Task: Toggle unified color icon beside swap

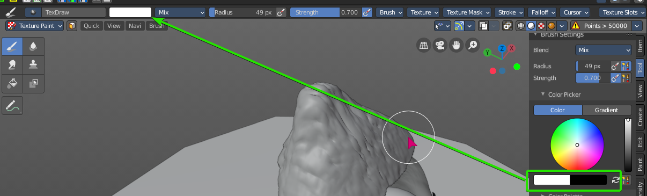Action: point(626,180)
